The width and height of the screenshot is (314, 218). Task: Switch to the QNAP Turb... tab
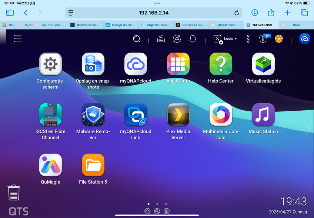coord(226,25)
